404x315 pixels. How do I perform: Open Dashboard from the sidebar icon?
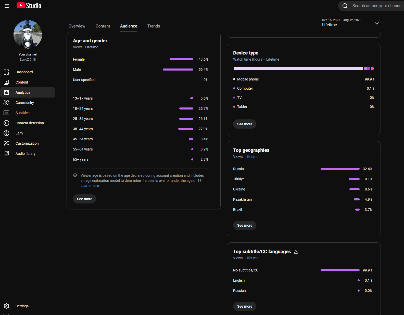[6, 72]
